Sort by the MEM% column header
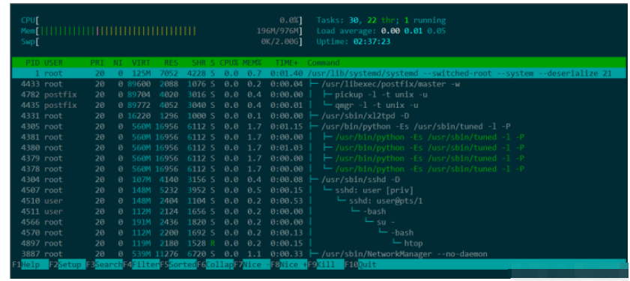Screen dimensions: 630x281 tap(252, 63)
